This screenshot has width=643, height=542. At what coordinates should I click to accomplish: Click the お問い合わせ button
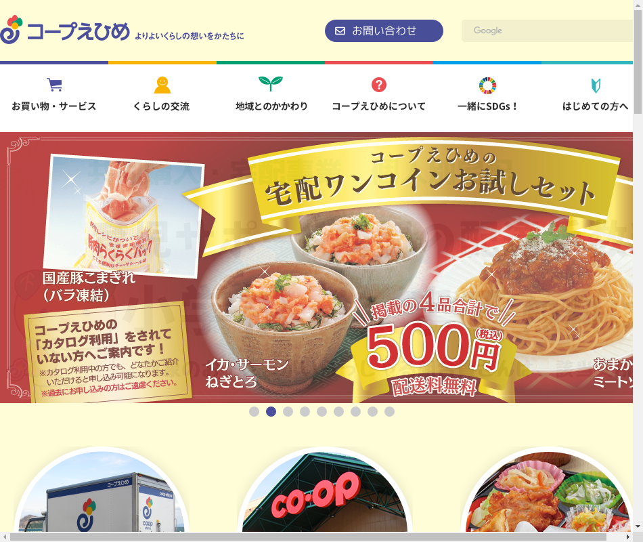[384, 30]
